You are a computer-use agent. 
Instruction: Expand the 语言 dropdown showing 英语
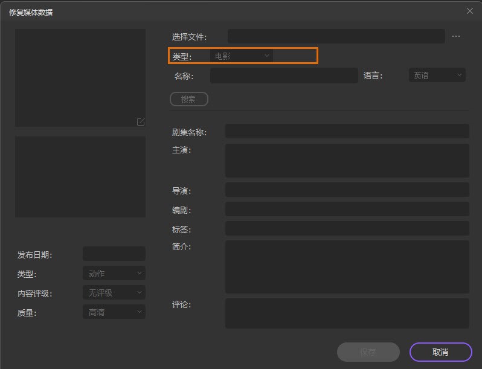(x=437, y=75)
